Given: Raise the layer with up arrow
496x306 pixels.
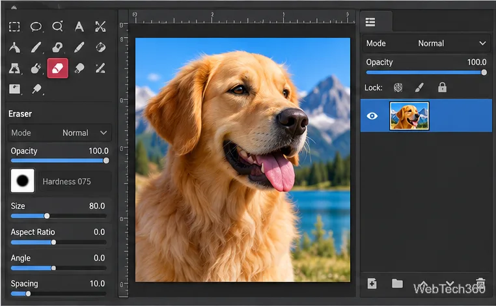Looking at the screenshot, I should point(423,283).
